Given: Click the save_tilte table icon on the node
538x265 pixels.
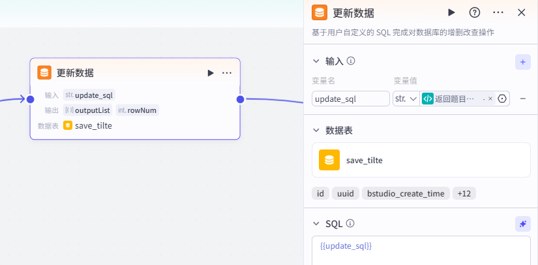Looking at the screenshot, I should (68, 125).
